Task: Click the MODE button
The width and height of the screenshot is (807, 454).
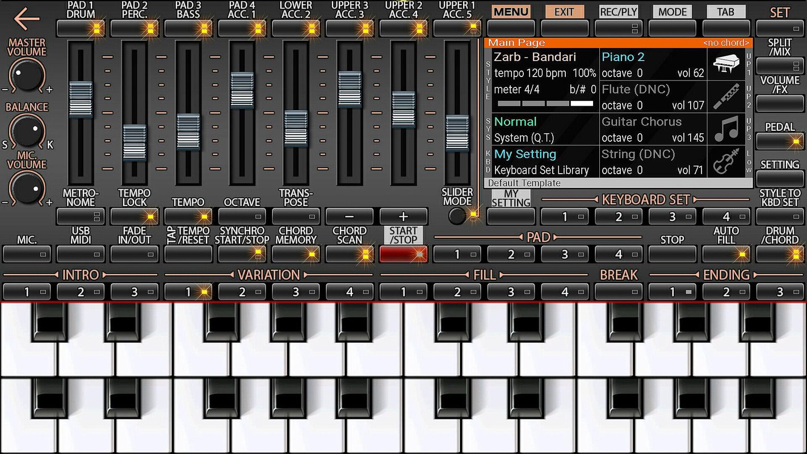Action: tap(673, 28)
